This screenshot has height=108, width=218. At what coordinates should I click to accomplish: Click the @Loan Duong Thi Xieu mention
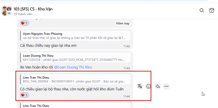coord(73,67)
